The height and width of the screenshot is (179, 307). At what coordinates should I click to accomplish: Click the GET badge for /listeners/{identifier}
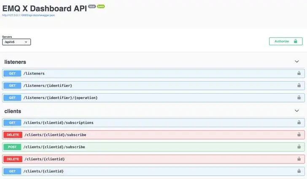point(12,86)
